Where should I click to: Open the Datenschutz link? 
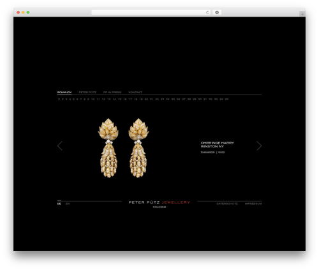[x=227, y=204]
